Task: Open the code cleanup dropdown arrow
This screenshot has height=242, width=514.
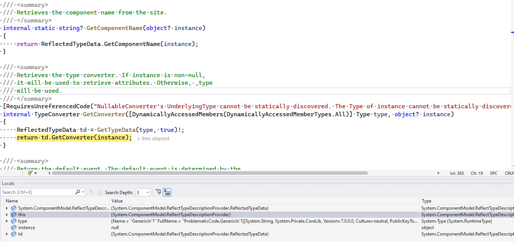Action: click(x=36, y=173)
